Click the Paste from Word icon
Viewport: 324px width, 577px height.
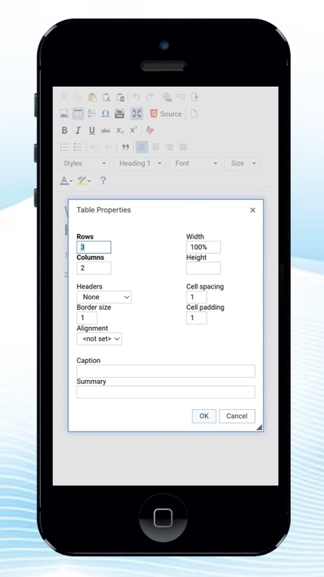(120, 97)
